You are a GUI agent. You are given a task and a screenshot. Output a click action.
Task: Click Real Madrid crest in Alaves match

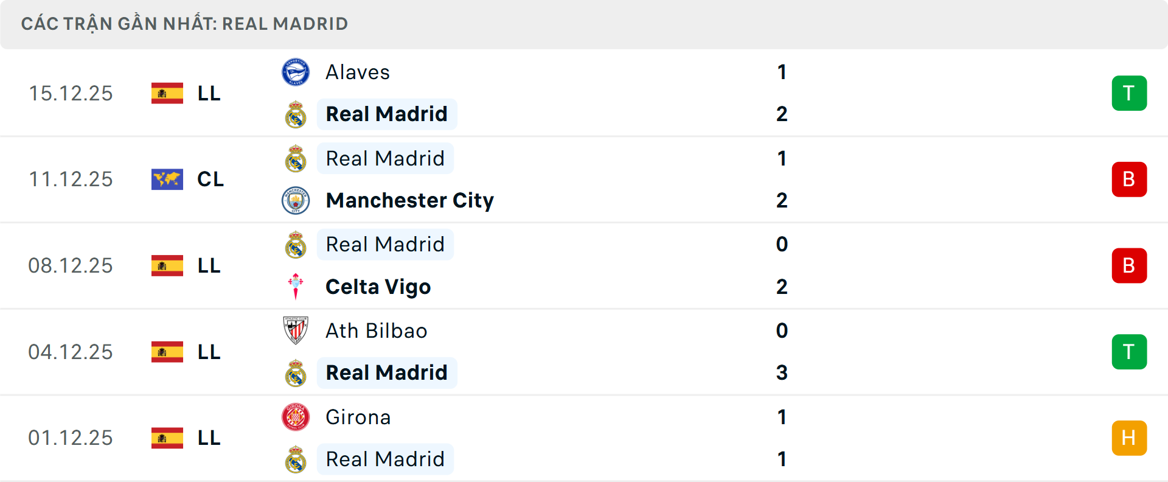296,114
